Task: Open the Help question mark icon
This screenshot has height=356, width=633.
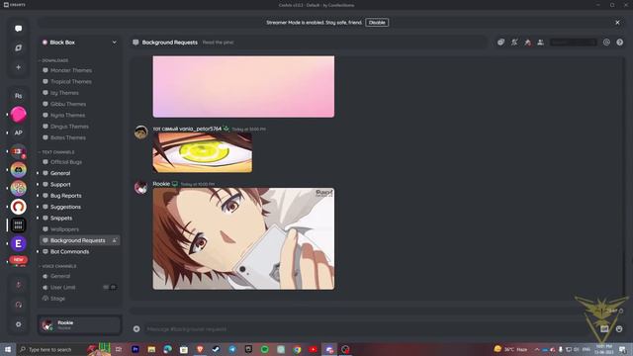Action: (x=620, y=43)
